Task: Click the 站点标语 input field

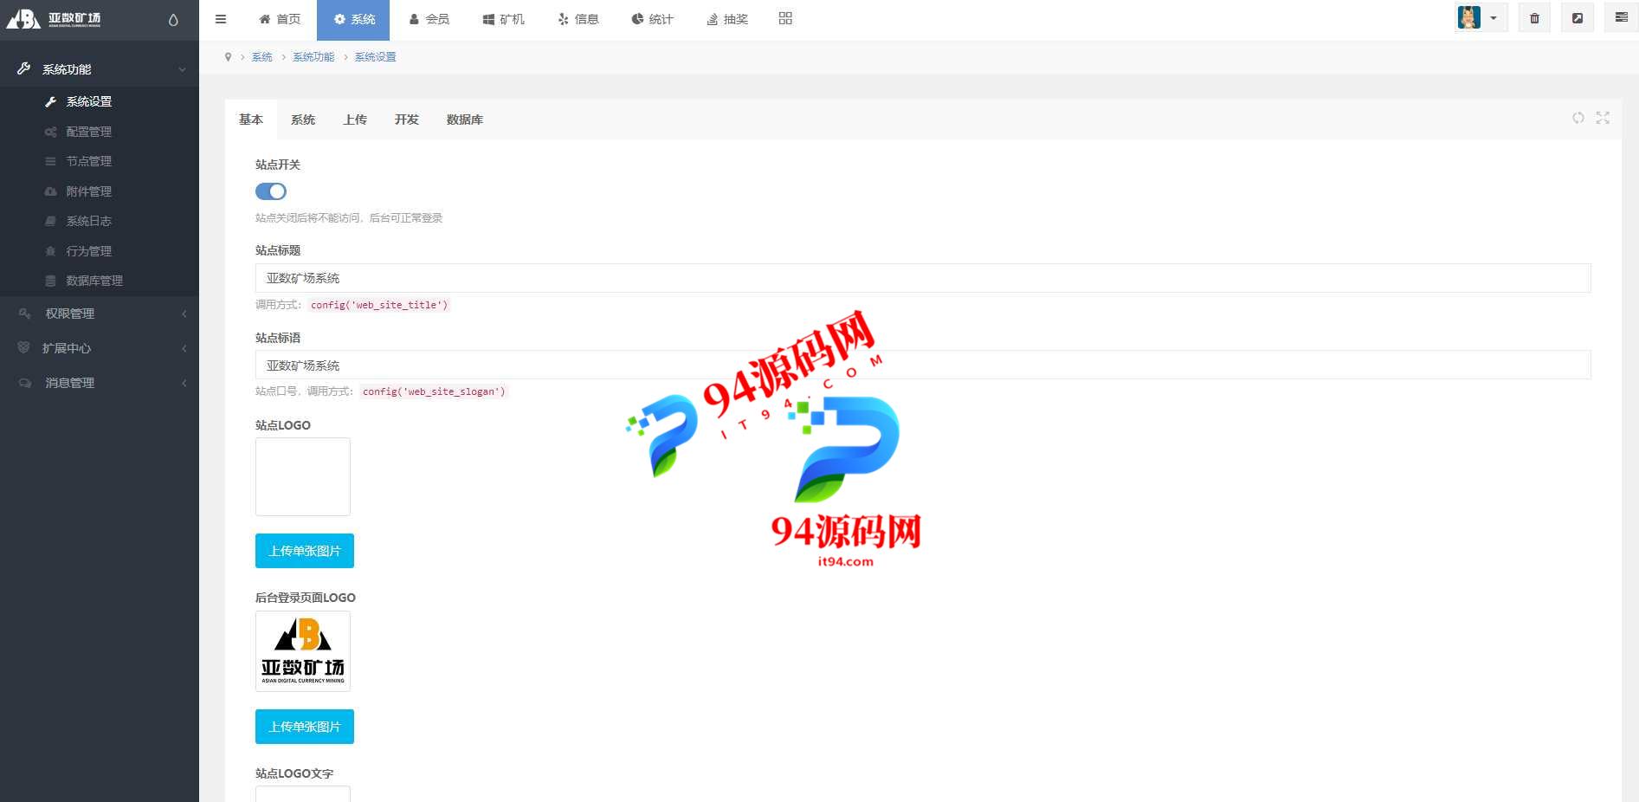Action: click(923, 365)
